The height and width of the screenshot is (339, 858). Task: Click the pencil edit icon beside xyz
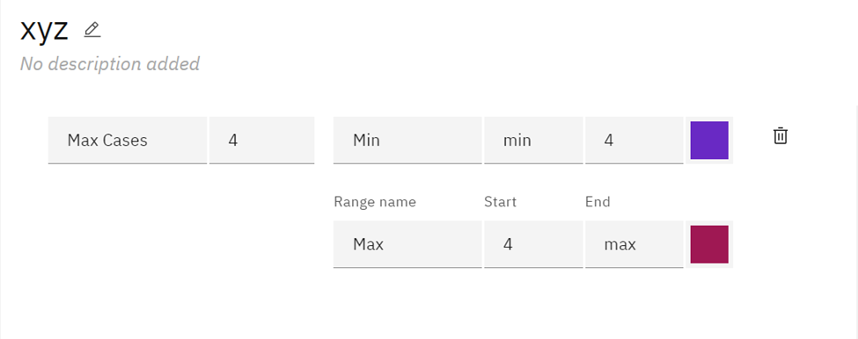(92, 30)
